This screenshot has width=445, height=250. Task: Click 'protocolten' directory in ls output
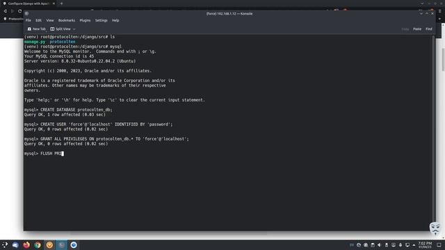pyautogui.click(x=63, y=42)
